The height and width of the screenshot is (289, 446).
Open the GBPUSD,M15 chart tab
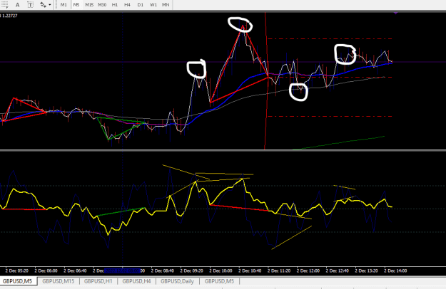point(59,281)
